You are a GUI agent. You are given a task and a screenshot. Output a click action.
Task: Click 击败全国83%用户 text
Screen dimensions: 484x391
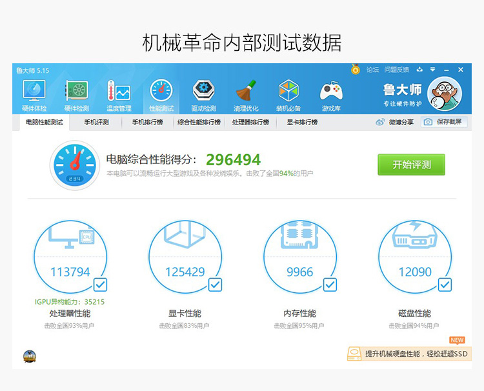coord(184,326)
